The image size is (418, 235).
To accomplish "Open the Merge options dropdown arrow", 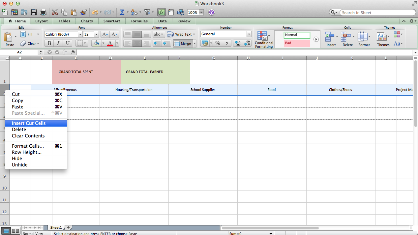I will (x=194, y=44).
